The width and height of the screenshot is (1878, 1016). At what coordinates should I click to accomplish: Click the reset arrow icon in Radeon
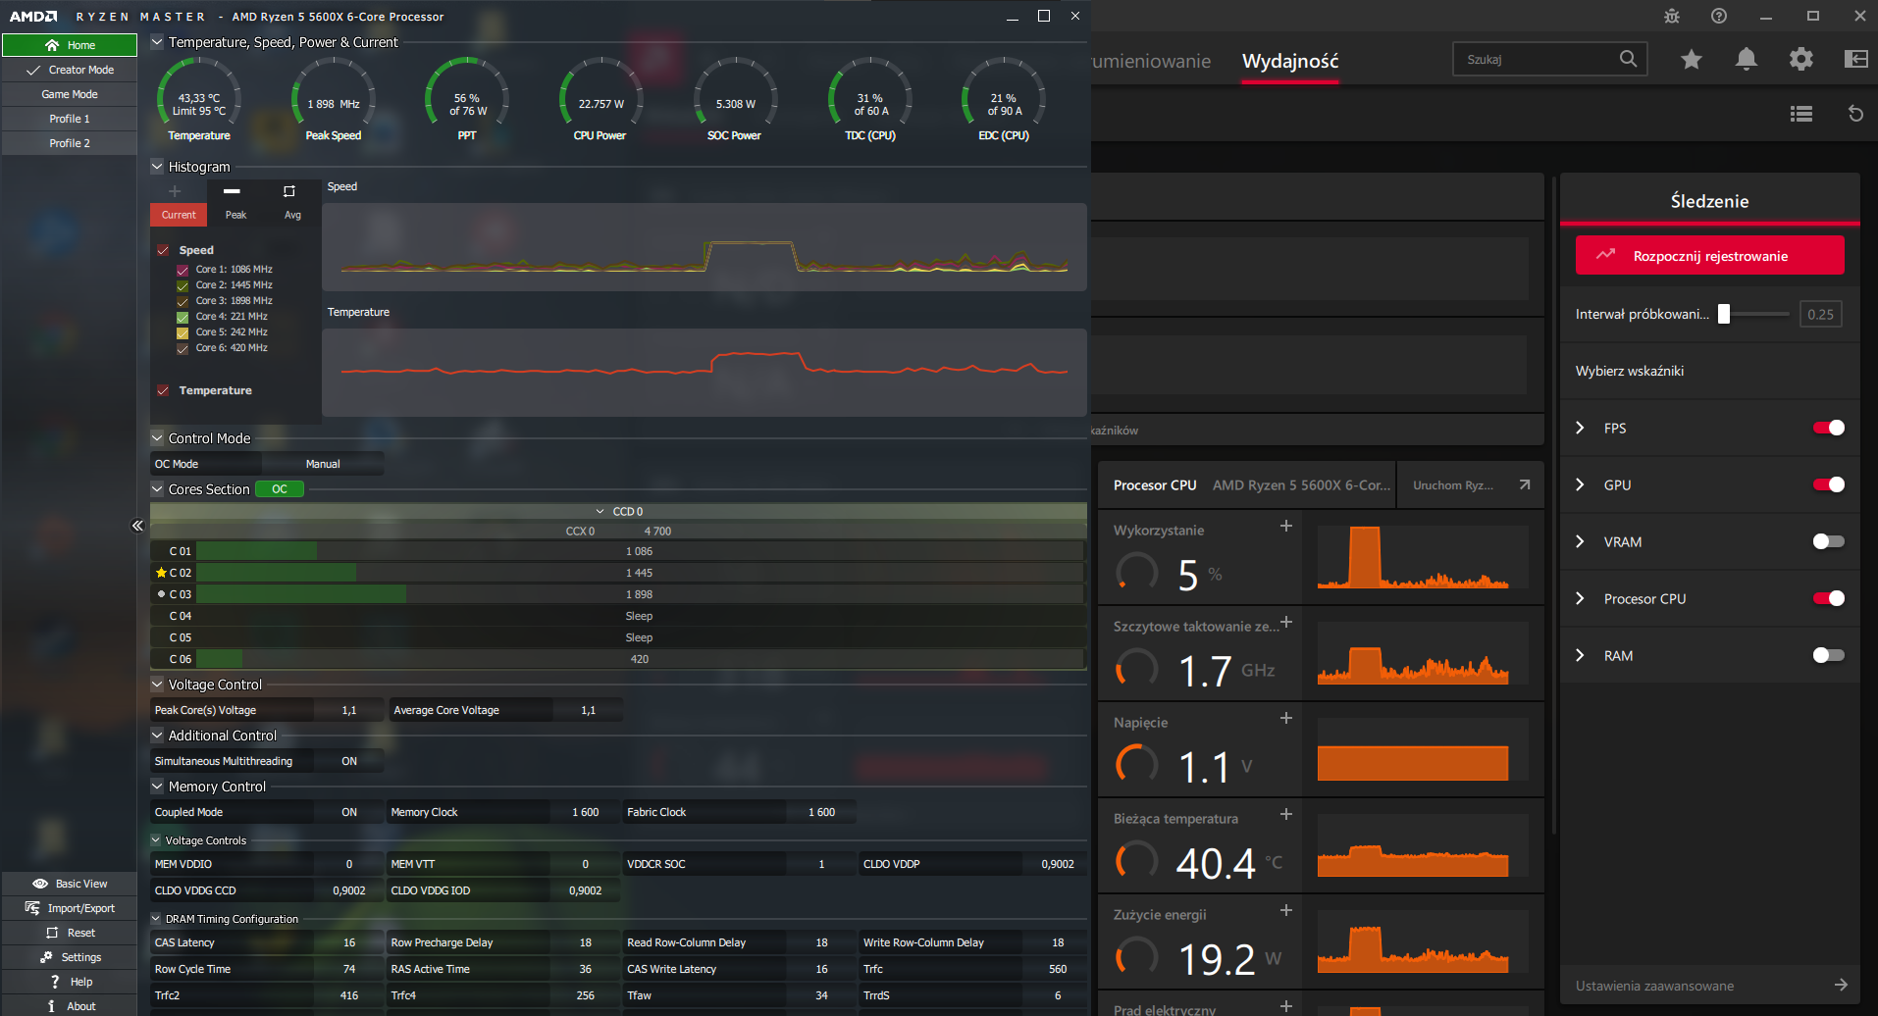1854,114
